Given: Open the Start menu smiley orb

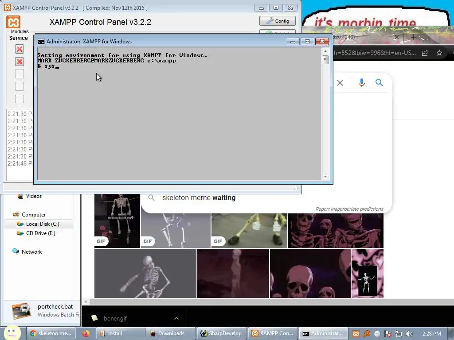Looking at the screenshot, I should coord(12,333).
